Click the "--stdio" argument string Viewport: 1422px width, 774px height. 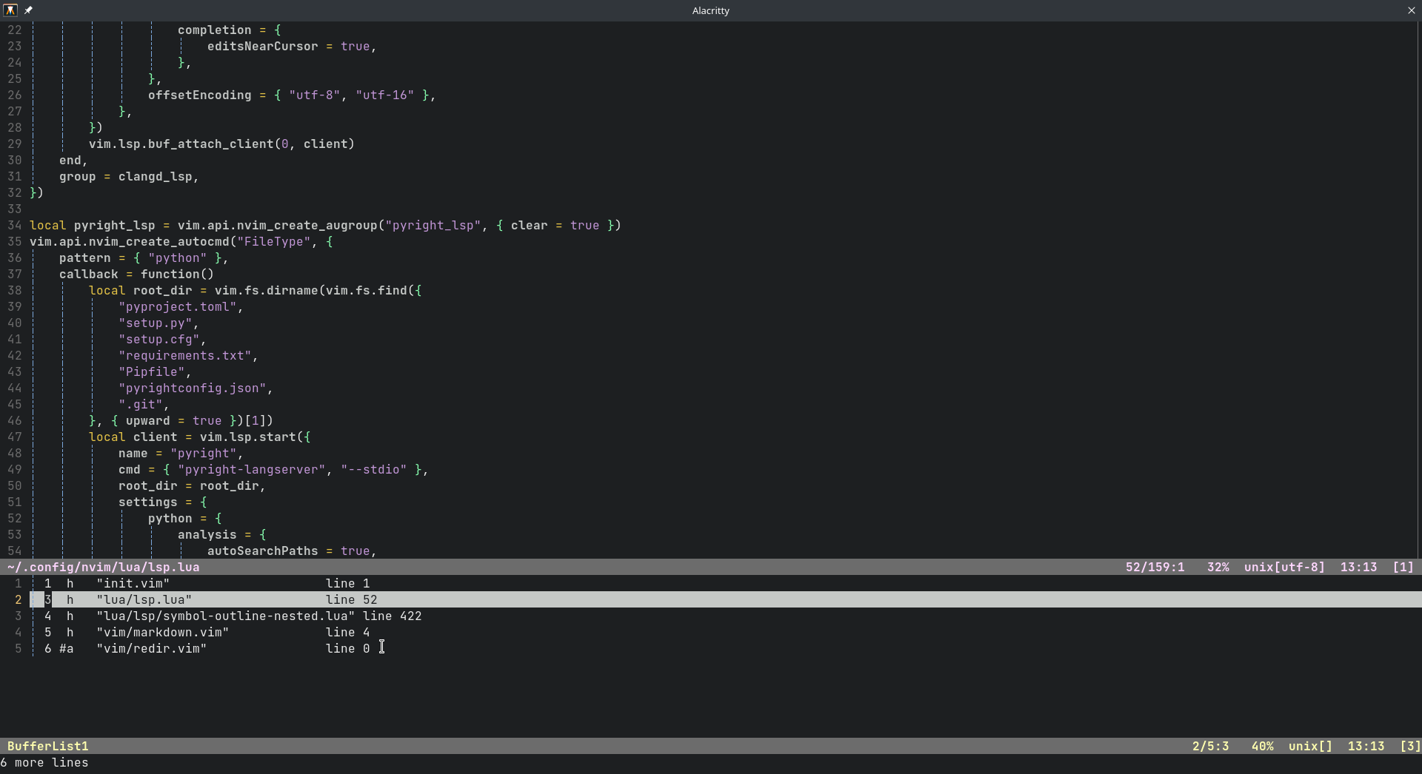(373, 469)
